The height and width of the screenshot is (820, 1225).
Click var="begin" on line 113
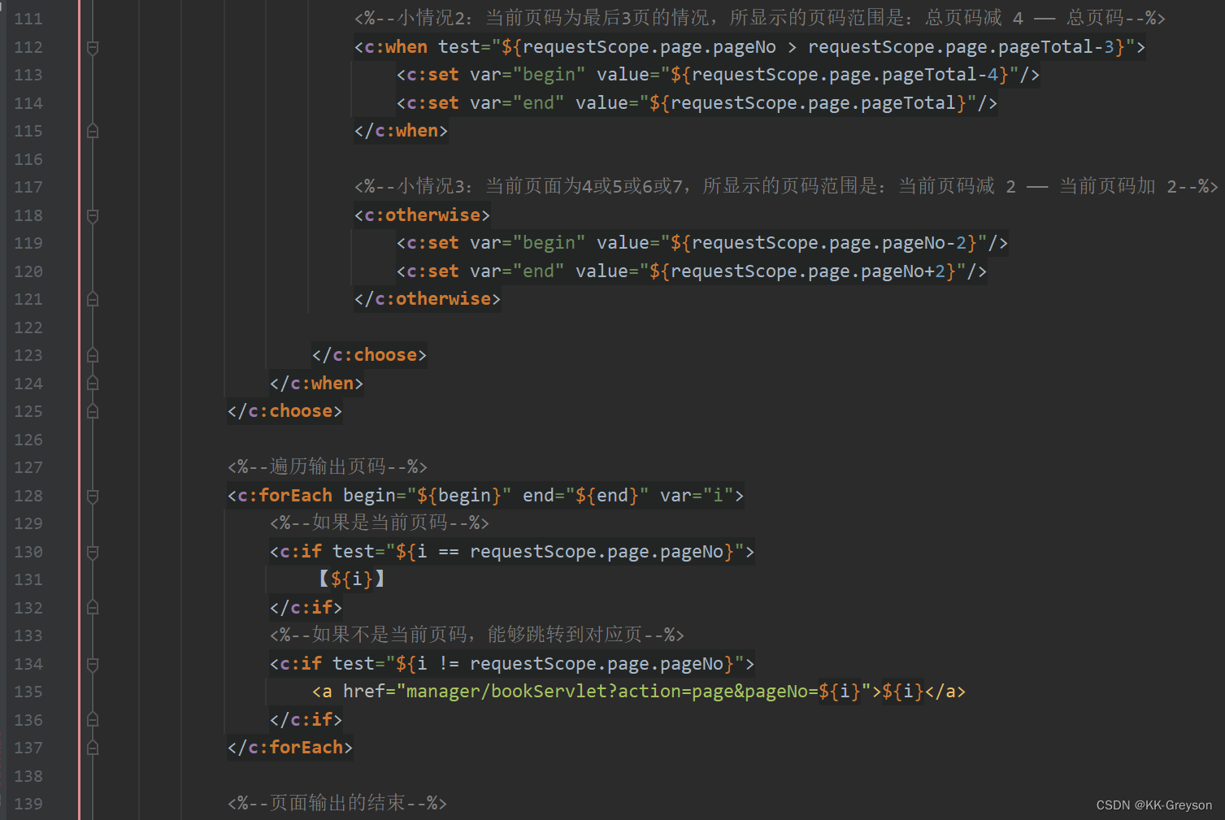(528, 75)
